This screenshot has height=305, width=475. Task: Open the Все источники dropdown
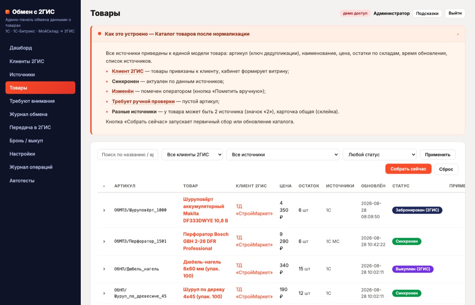[283, 155]
